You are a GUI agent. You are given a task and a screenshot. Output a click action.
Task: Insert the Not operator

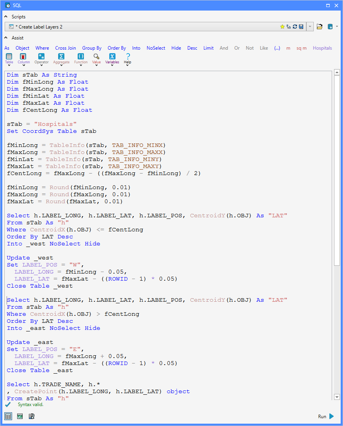point(250,48)
